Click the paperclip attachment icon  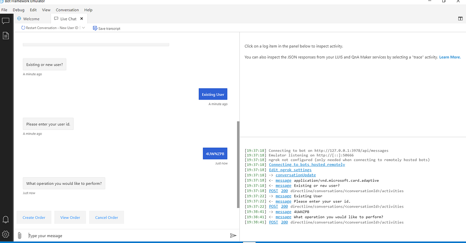pos(20,236)
